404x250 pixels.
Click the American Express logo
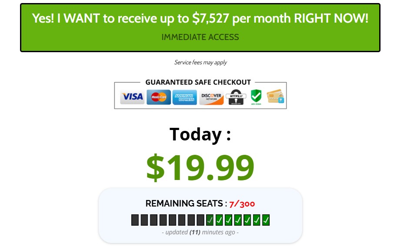point(184,97)
